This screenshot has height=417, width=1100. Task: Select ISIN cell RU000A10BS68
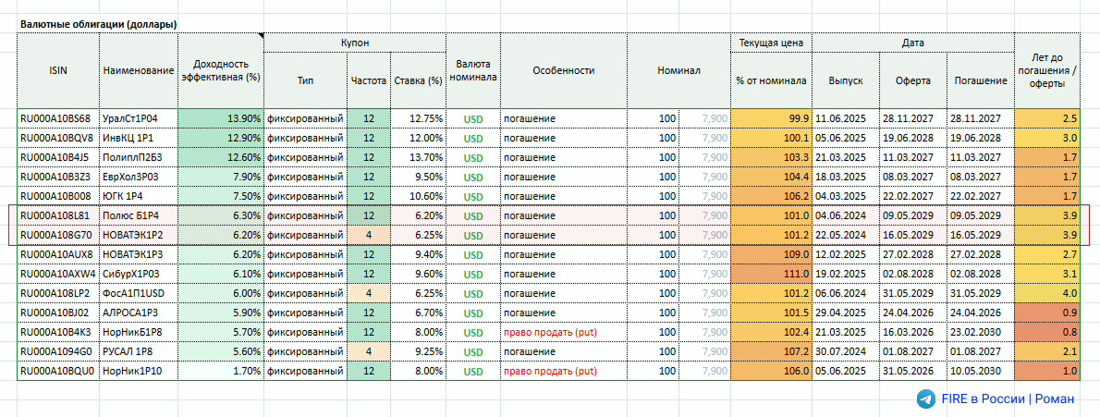click(x=59, y=118)
